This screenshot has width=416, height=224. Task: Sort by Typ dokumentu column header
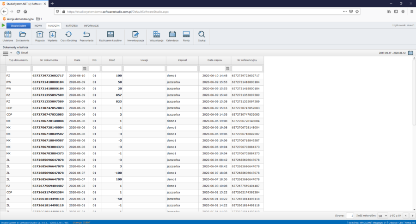(x=18, y=60)
